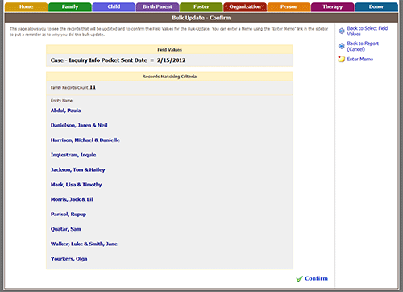Open record Danielson, Jaren & Neil
The width and height of the screenshot is (403, 292).
tap(79, 125)
